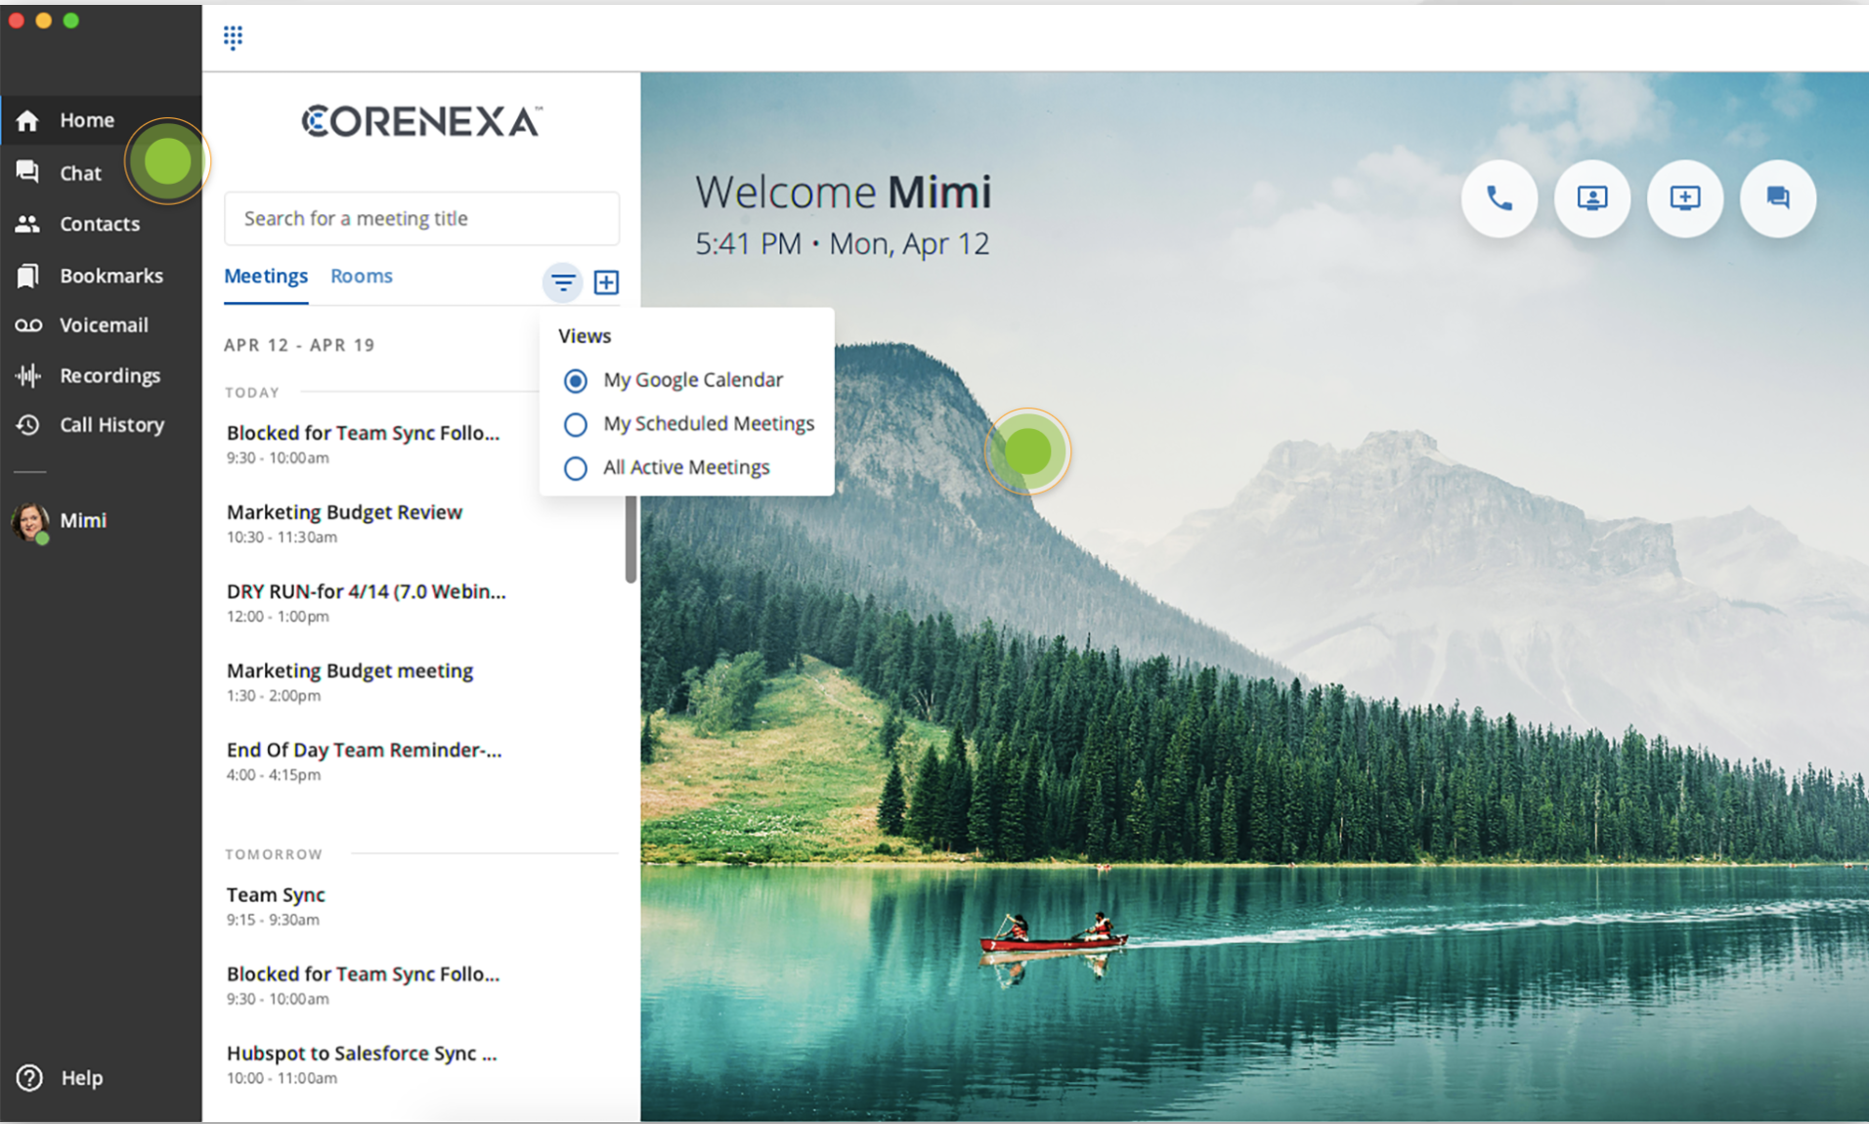
Task: Select the Meetings tab
Action: 265,277
